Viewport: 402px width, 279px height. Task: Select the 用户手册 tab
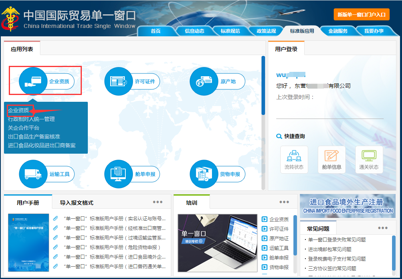pyautogui.click(x=28, y=203)
